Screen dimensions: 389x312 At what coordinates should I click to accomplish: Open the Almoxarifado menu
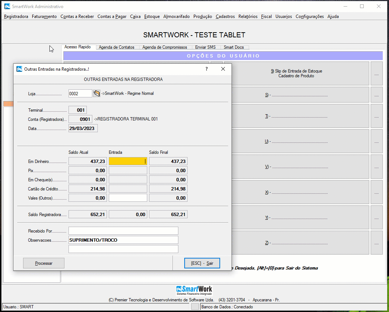pos(177,16)
